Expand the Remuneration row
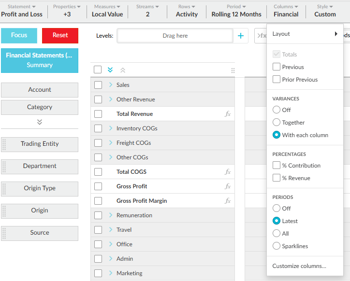 [x=110, y=215]
